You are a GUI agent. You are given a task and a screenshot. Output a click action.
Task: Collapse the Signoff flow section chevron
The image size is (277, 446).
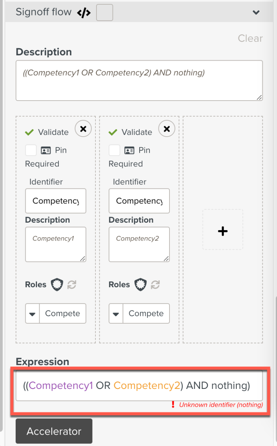coord(256,12)
